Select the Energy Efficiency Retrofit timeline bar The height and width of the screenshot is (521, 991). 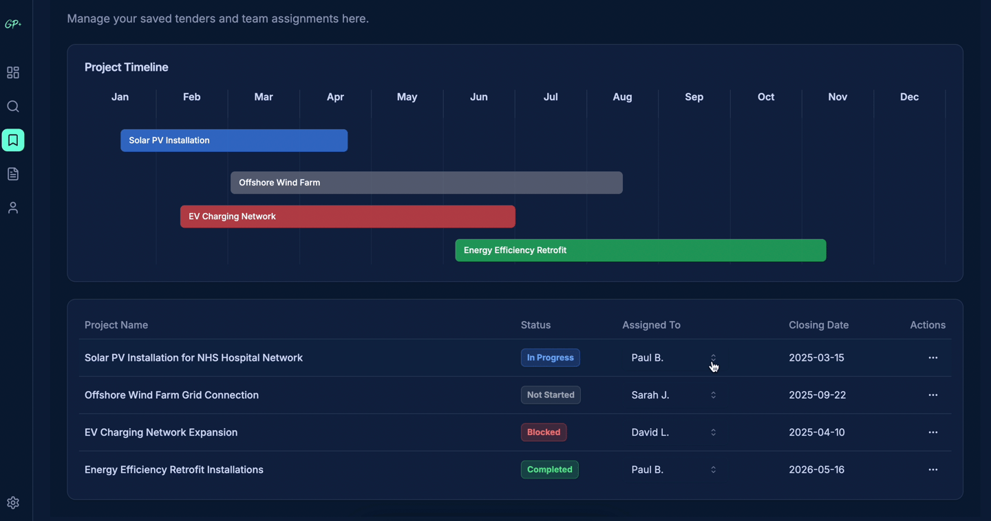pyautogui.click(x=641, y=250)
